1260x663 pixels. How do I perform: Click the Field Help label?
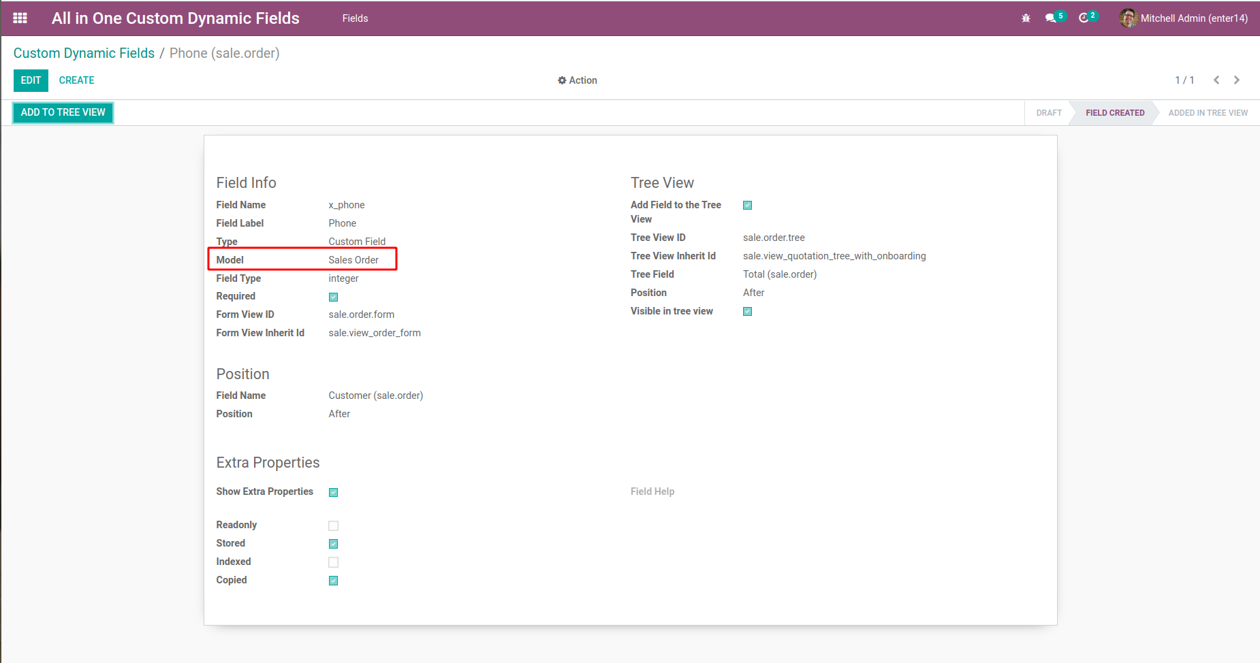pos(652,491)
